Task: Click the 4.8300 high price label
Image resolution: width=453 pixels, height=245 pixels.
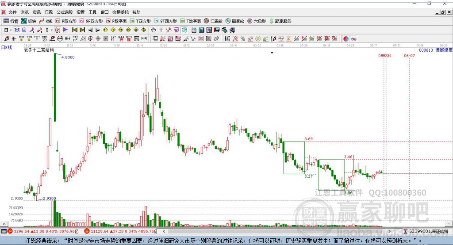Action: [x=68, y=57]
